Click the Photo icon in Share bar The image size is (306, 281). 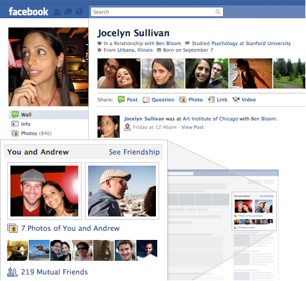point(183,100)
